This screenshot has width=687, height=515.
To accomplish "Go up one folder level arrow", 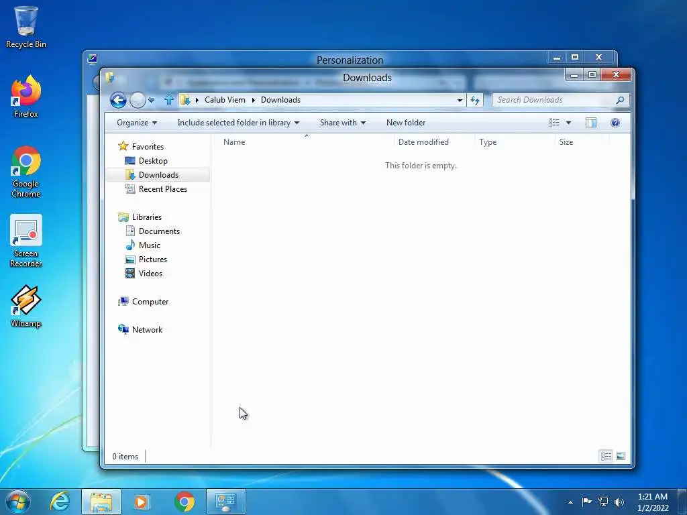I will pos(168,100).
